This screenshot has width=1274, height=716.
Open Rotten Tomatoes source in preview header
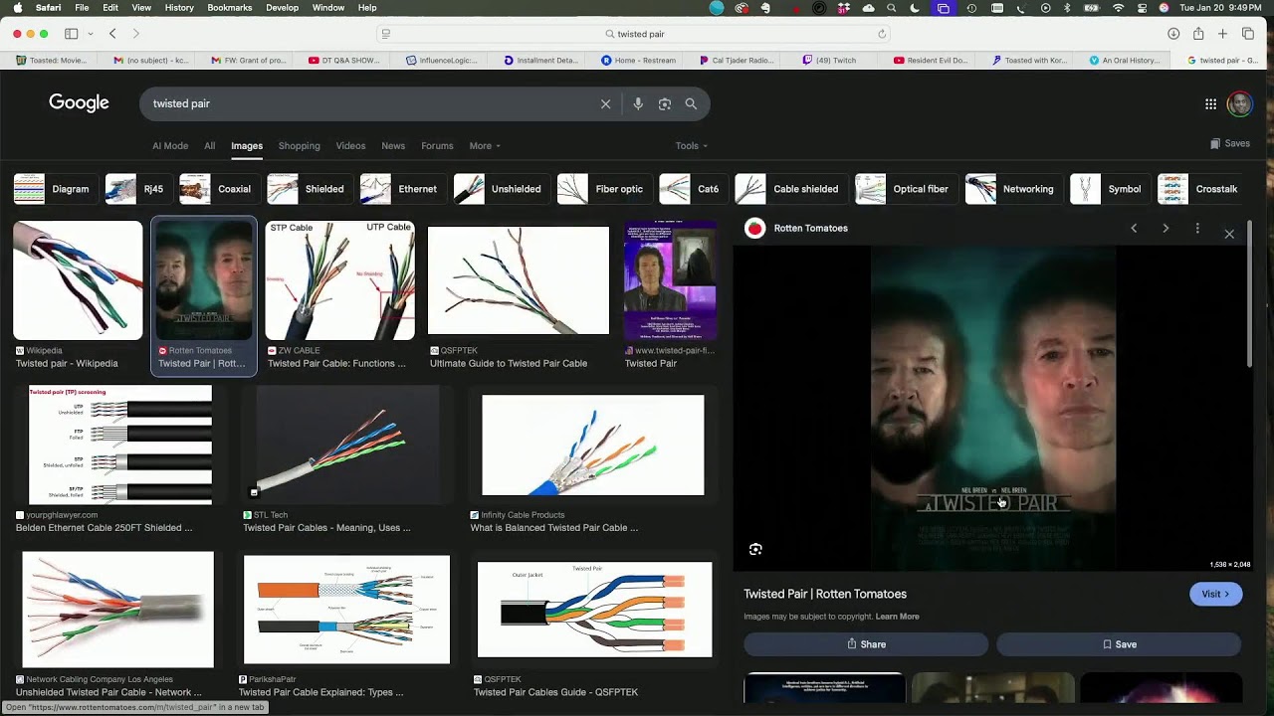point(796,228)
